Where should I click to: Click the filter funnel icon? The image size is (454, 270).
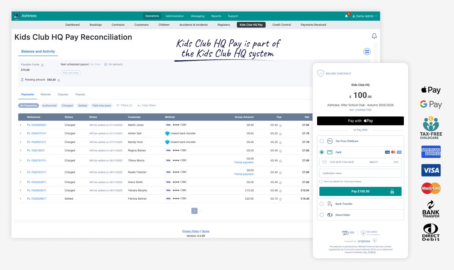(x=118, y=106)
